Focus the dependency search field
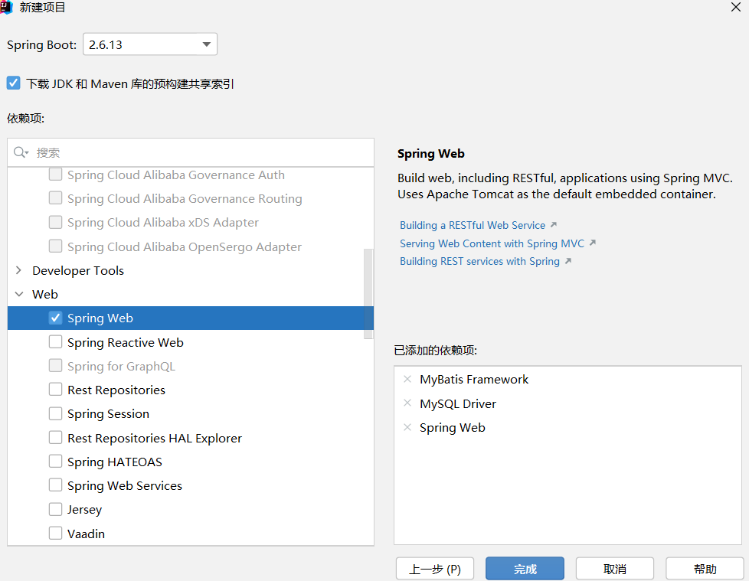Image resolution: width=749 pixels, height=581 pixels. coord(191,152)
